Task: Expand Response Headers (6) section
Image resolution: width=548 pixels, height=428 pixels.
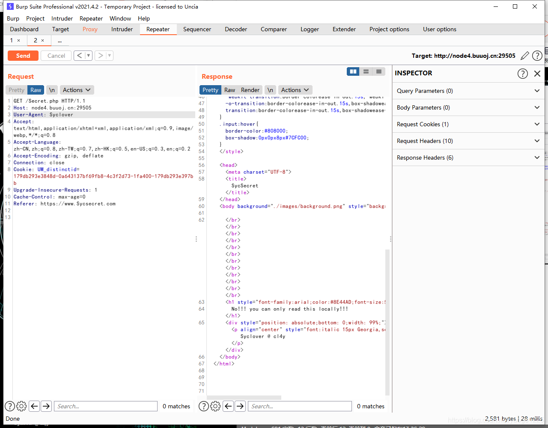Action: tap(468, 158)
